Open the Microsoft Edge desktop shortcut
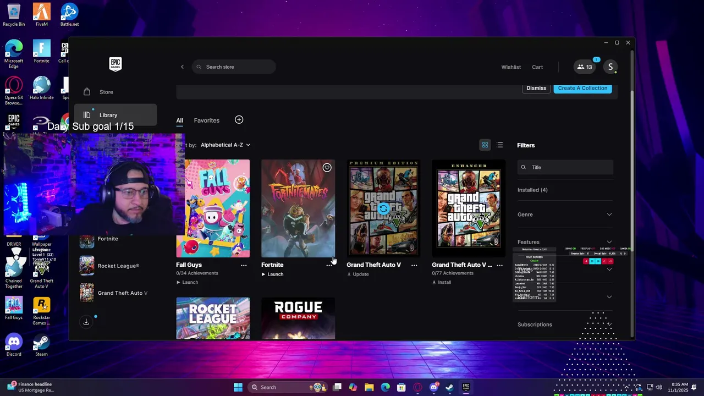The height and width of the screenshot is (396, 704). tap(14, 54)
